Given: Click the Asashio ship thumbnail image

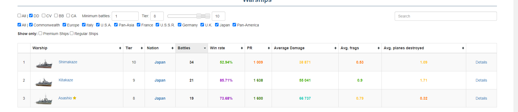Looking at the screenshot, I should click(44, 100).
